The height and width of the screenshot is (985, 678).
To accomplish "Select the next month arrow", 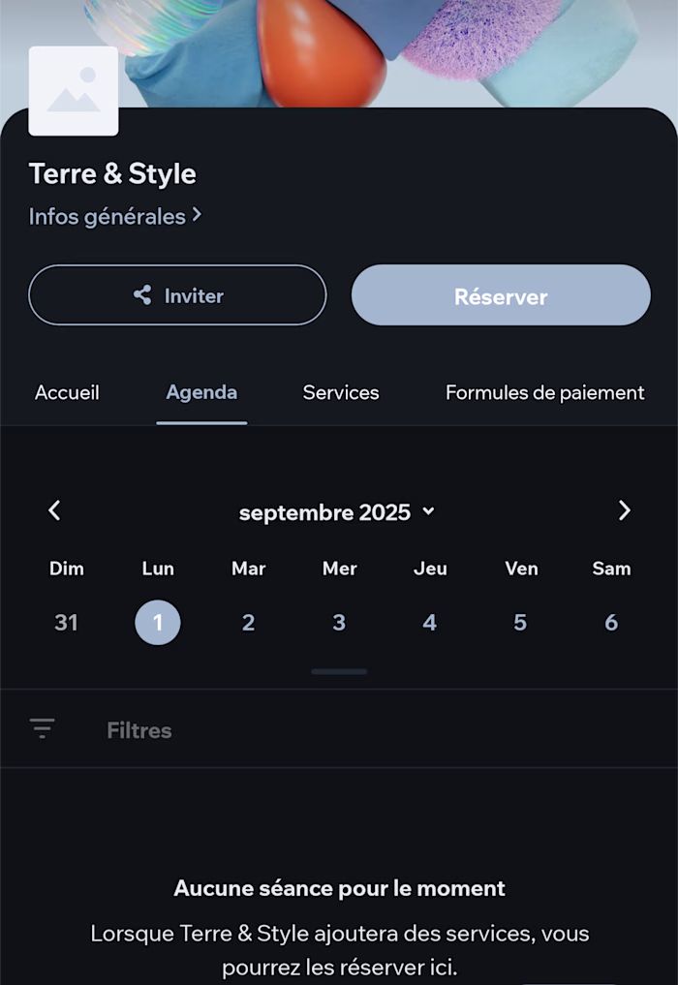I will point(624,511).
